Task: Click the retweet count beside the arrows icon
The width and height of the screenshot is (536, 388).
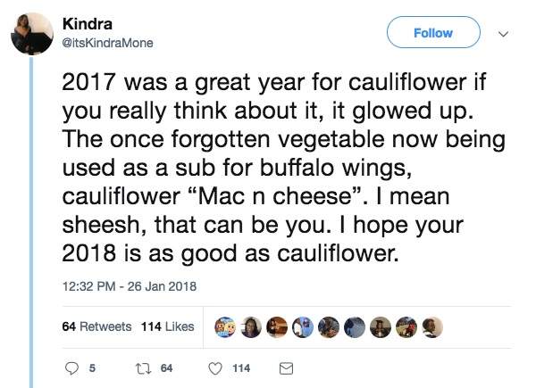Action: tap(165, 367)
